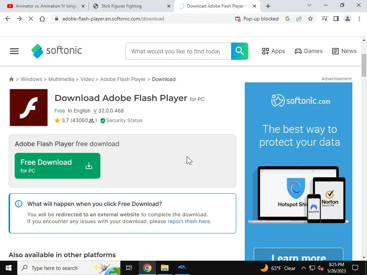Open File Explorer from taskbar
The image size is (367, 275).
coord(165,268)
